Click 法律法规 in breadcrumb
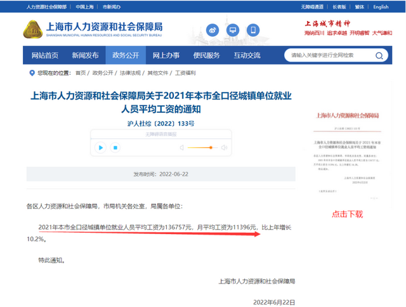 [x=130, y=73]
